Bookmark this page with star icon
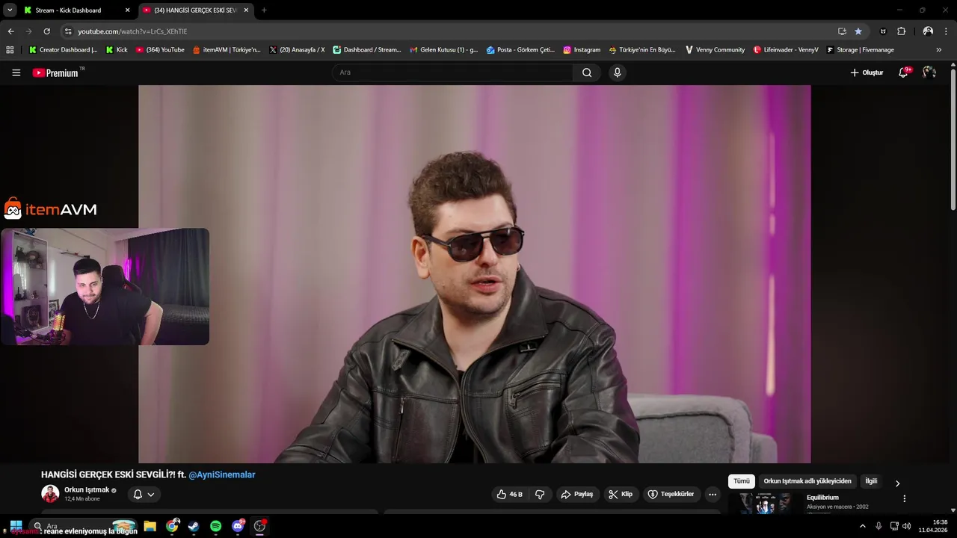The image size is (957, 538). pos(858,31)
